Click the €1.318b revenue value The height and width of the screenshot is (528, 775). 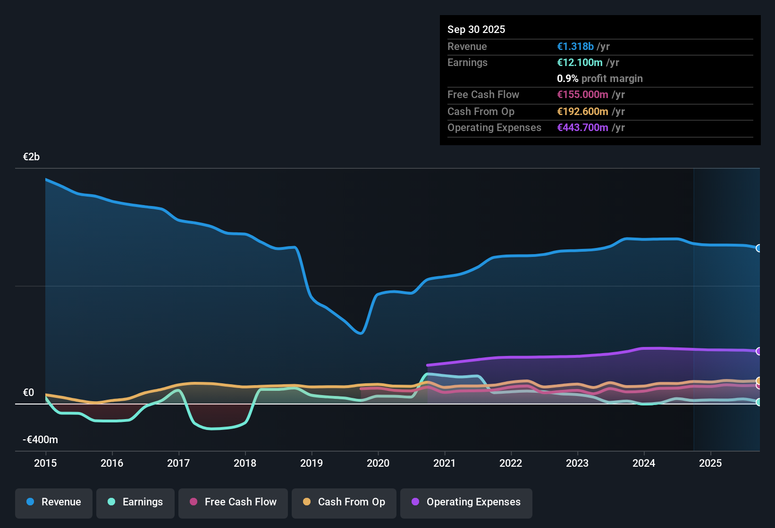pyautogui.click(x=574, y=46)
